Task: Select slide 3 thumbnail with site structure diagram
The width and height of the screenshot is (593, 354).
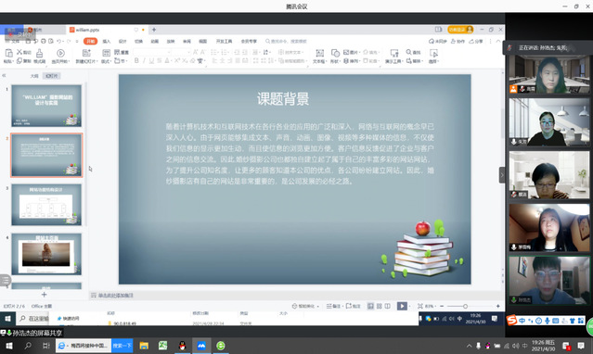Action: coord(46,205)
